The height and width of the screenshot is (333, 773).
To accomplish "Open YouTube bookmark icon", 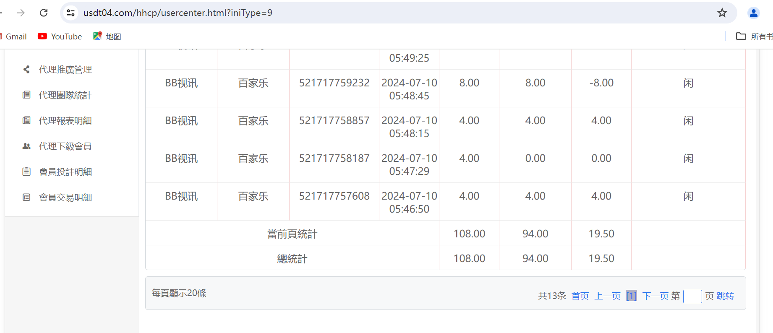I will tap(42, 36).
